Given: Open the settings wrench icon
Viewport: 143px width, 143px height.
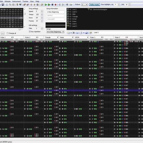Looking at the screenshot, I should coord(67,5).
